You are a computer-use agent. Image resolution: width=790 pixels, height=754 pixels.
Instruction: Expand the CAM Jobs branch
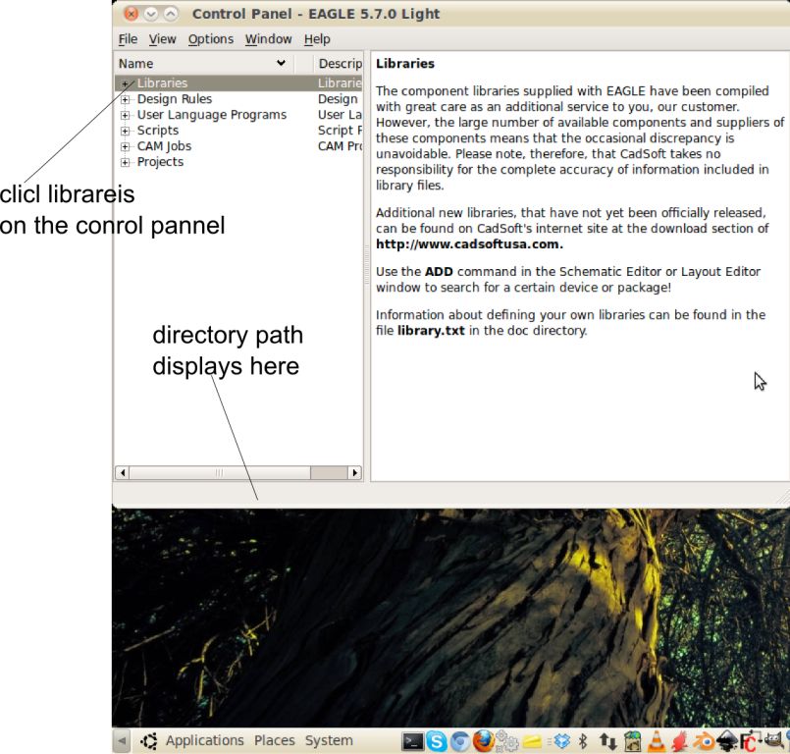tap(125, 146)
